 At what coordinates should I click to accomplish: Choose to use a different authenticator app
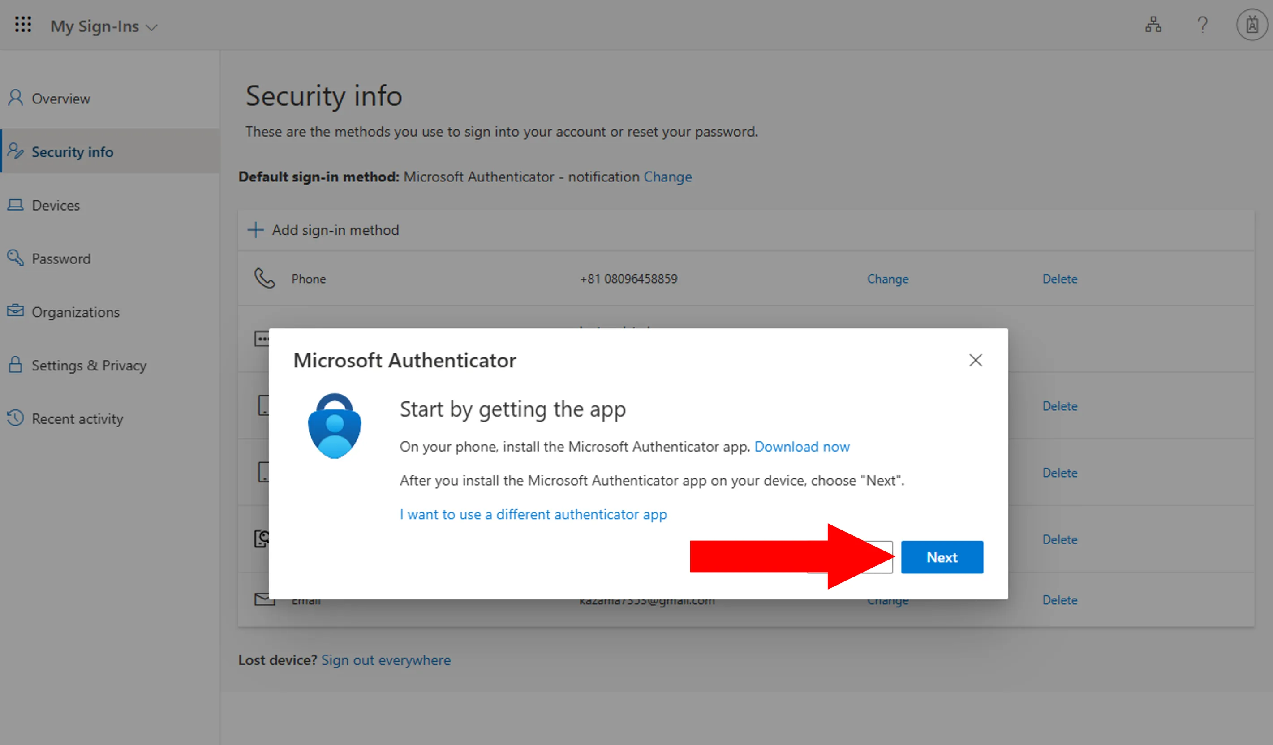click(x=533, y=514)
